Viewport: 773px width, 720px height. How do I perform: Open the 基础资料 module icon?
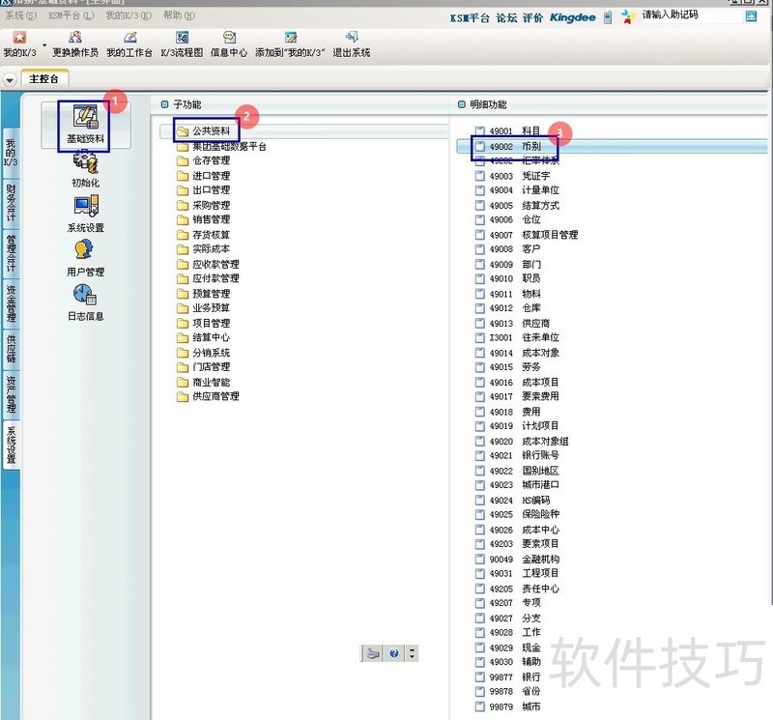click(x=85, y=117)
